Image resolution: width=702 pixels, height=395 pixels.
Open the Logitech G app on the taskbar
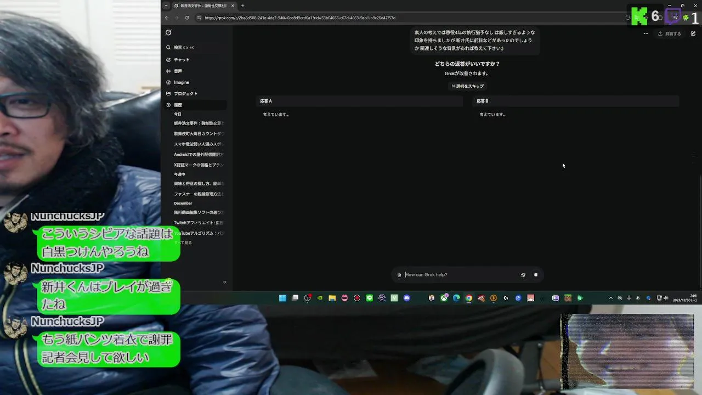pos(506,298)
